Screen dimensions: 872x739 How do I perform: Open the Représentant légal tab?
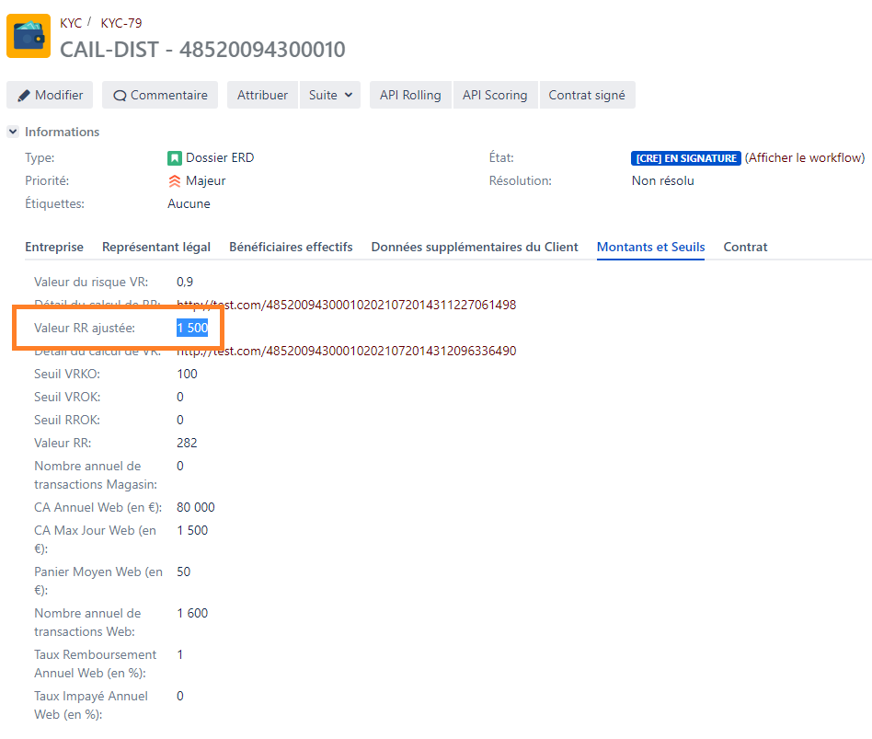click(x=156, y=247)
